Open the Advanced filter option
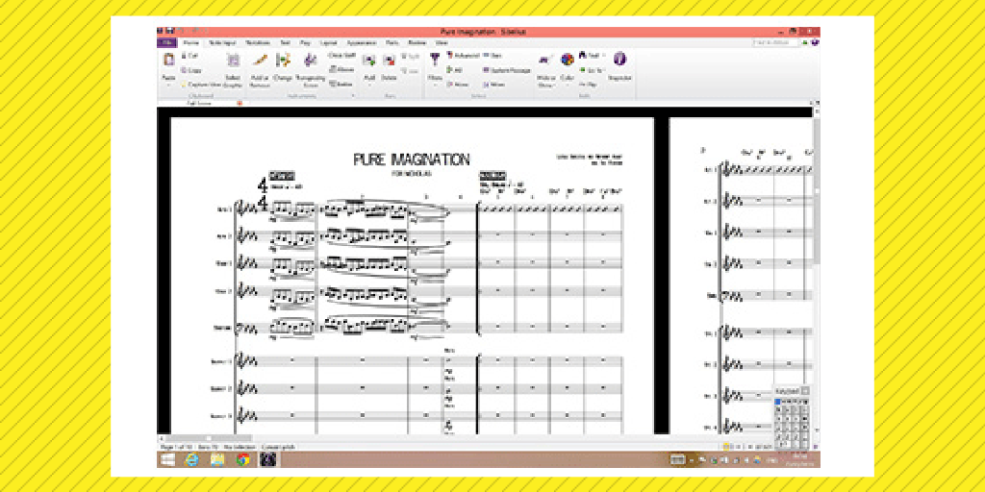 (463, 55)
